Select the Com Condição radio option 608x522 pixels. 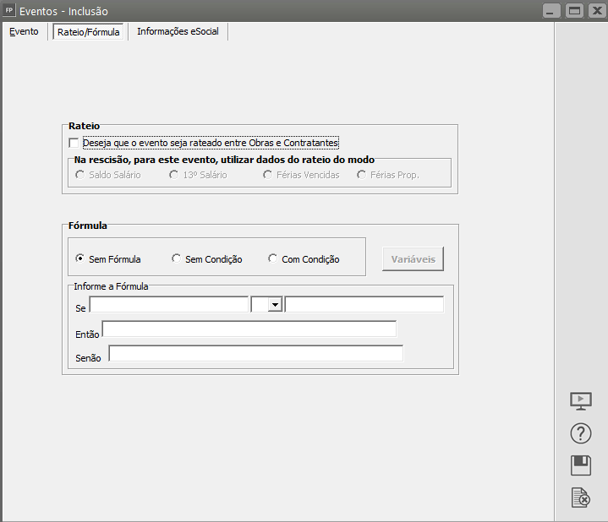pyautogui.click(x=272, y=259)
